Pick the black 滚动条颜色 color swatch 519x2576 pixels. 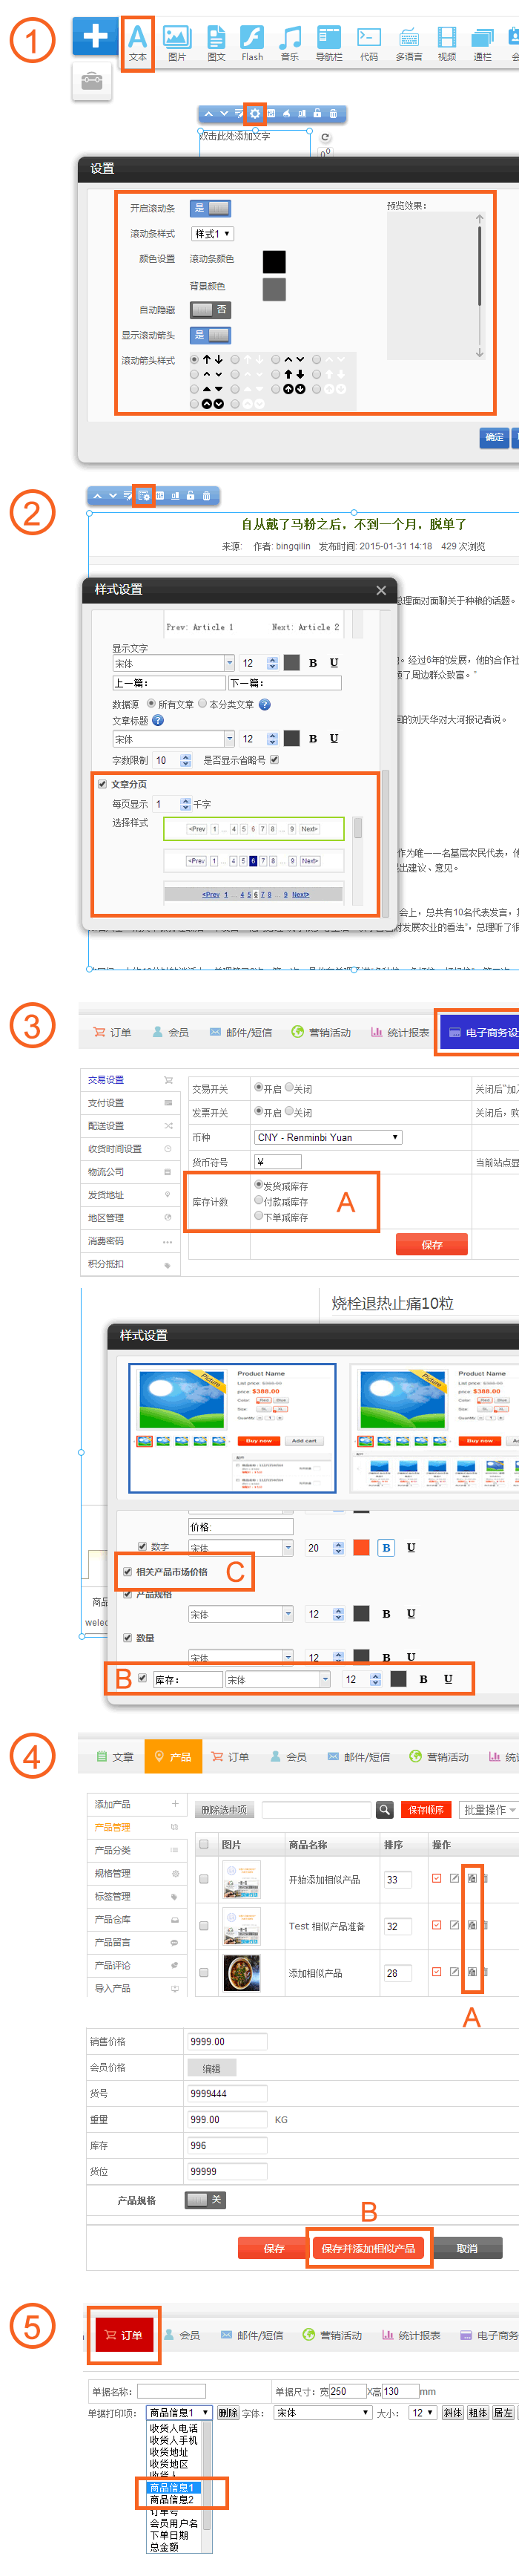tap(274, 262)
